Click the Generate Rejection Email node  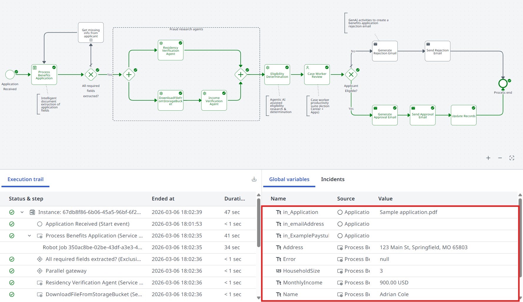point(385,51)
